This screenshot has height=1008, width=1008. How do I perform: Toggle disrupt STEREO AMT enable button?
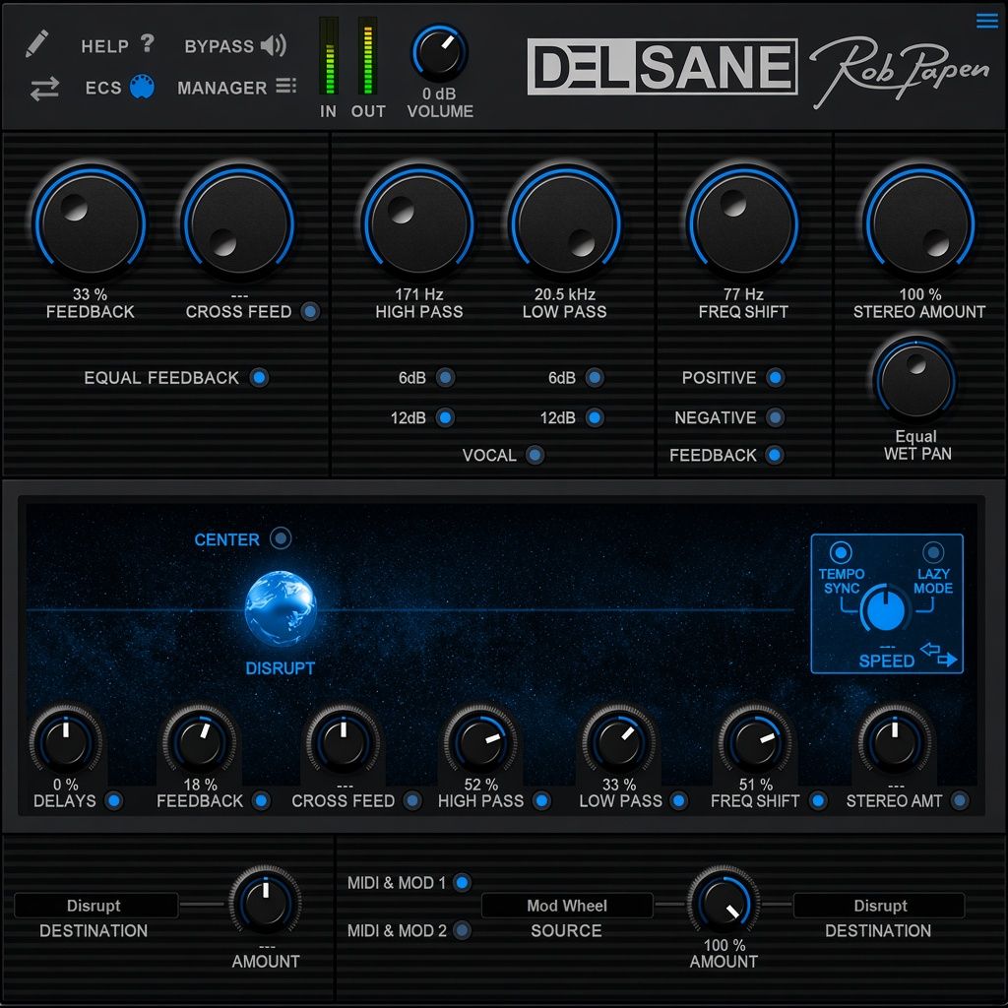coord(959,801)
